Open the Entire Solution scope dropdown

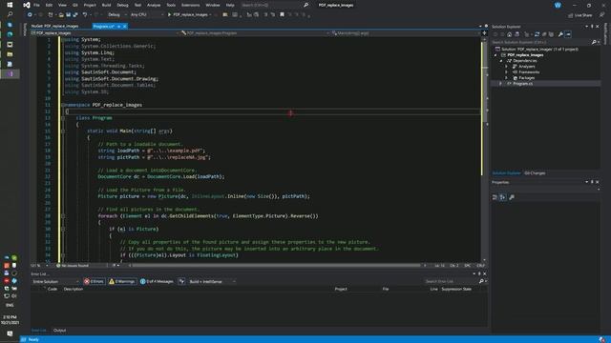[x=55, y=281]
